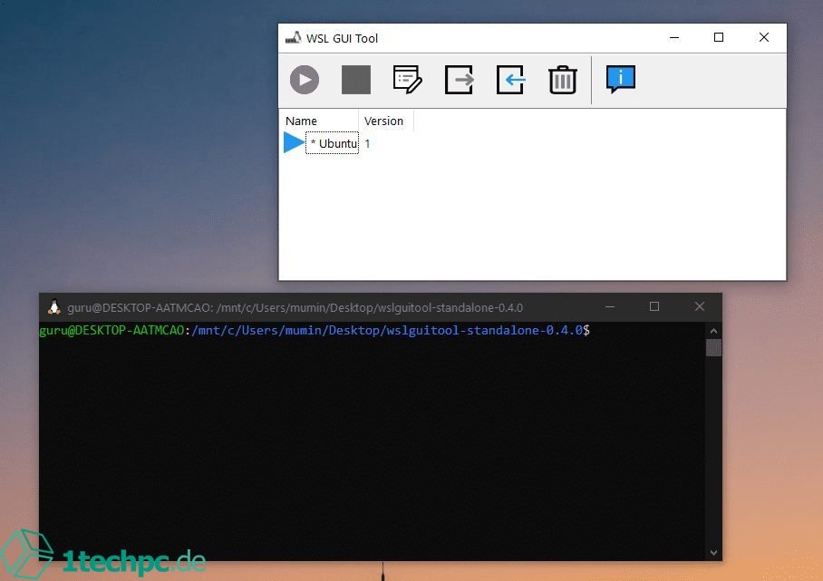
Task: Click the Import distribution icon
Action: click(510, 80)
